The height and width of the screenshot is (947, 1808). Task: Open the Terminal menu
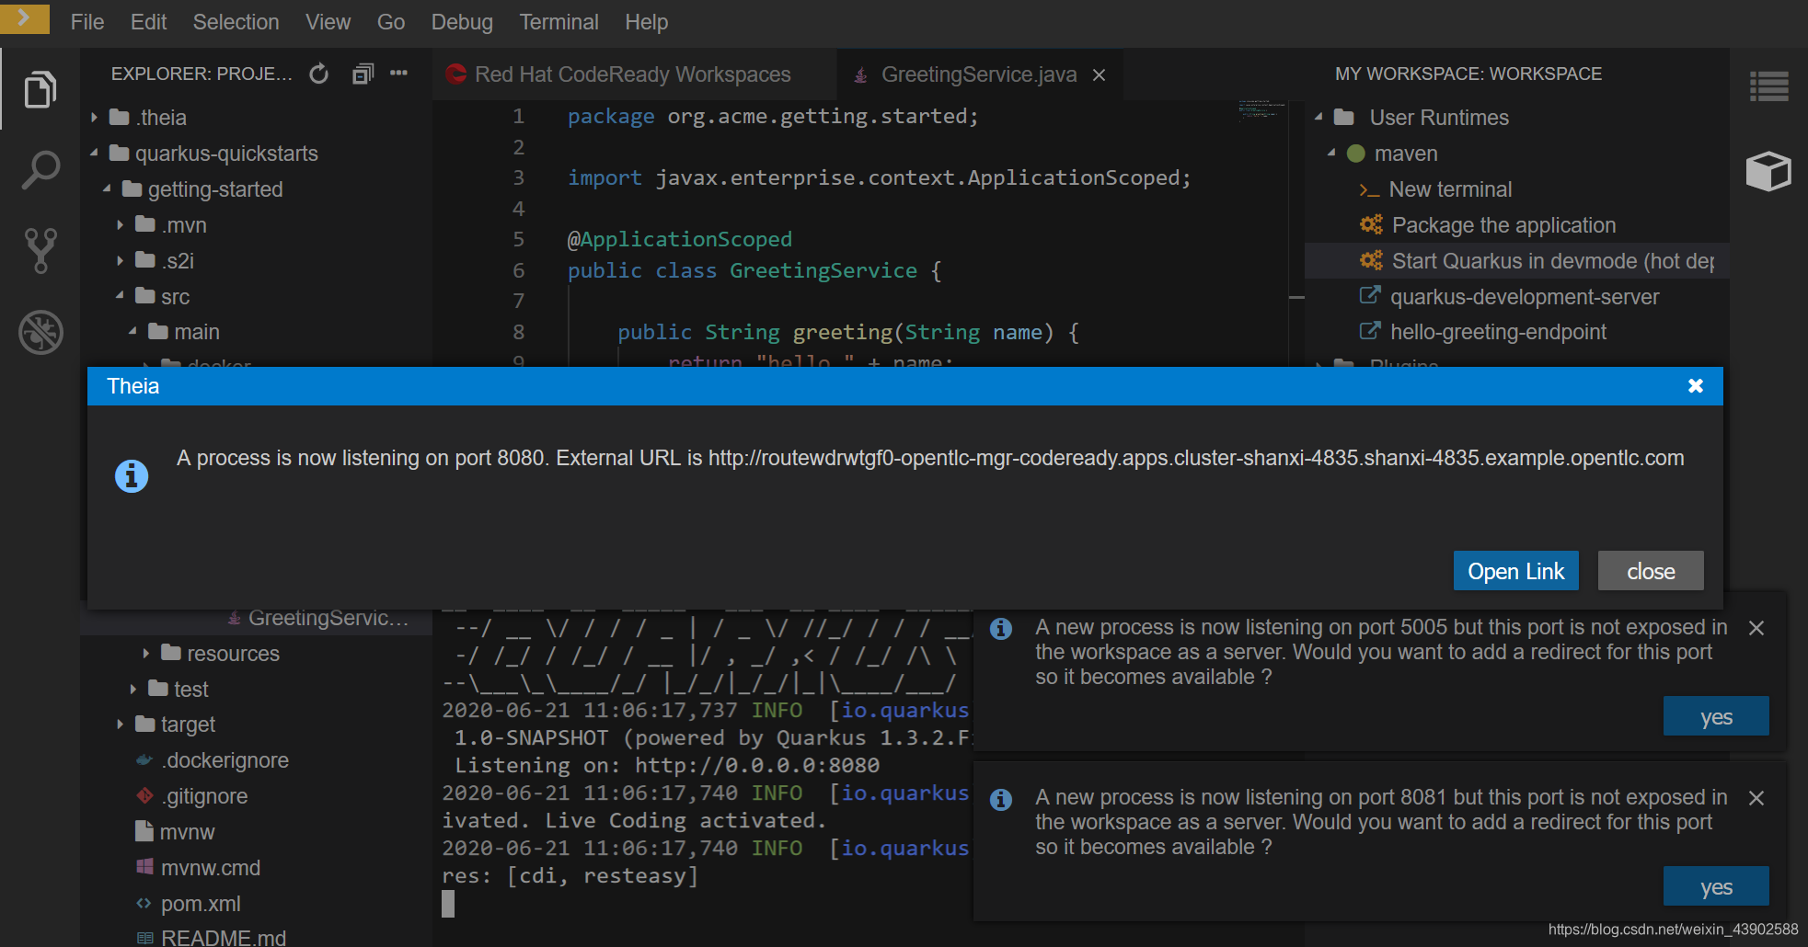coord(559,22)
